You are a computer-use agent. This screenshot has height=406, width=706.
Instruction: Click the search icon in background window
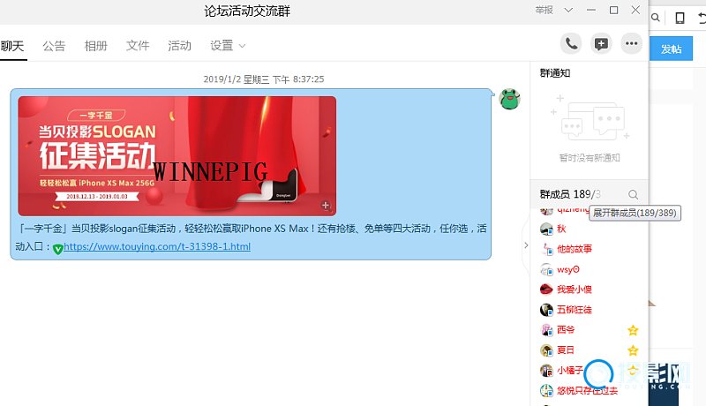tap(656, 18)
